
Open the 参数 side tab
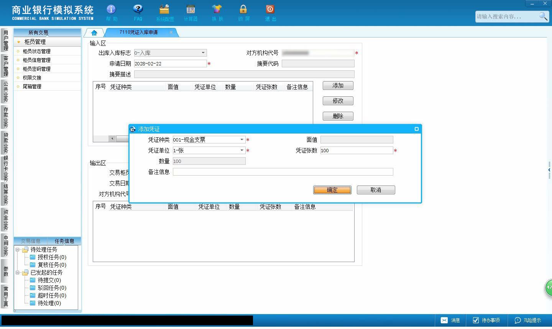[x=6, y=271]
